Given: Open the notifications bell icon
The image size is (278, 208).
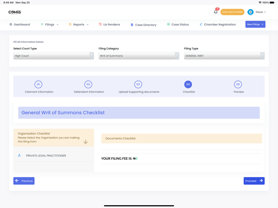Looking at the screenshot, I should point(215,12).
